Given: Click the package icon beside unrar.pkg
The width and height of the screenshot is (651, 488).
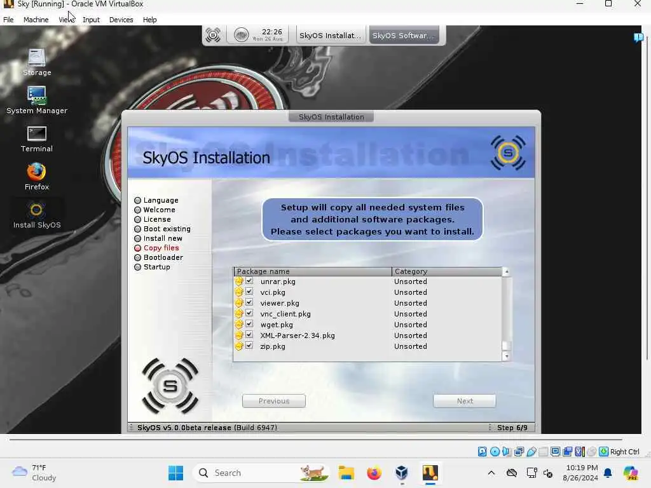Looking at the screenshot, I should click(239, 281).
